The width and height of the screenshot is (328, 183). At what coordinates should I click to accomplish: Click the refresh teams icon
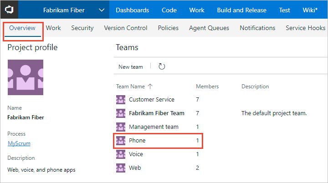point(161,66)
